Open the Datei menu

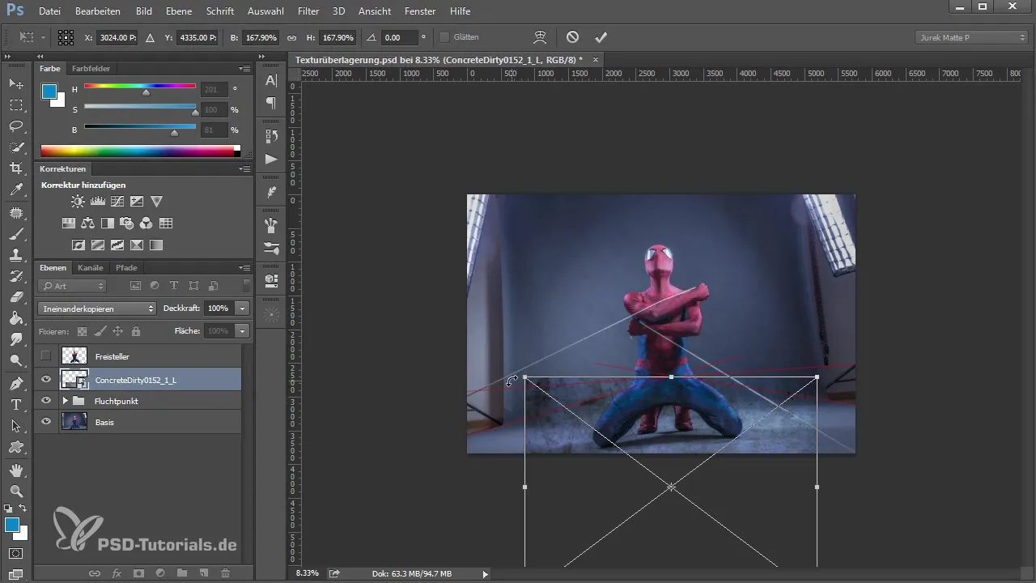pos(49,11)
